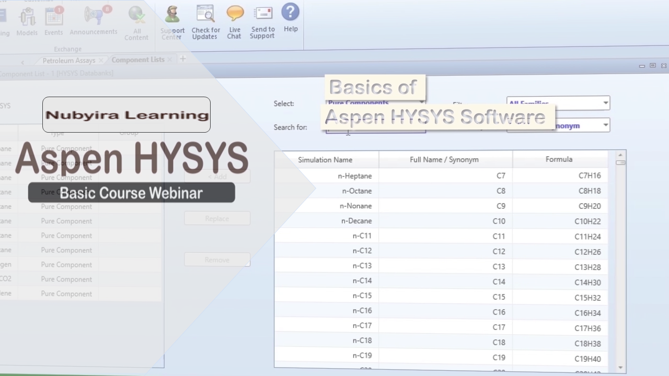Viewport: 669px width, 376px height.
Task: Open the Events exchange icon
Action: [x=53, y=17]
